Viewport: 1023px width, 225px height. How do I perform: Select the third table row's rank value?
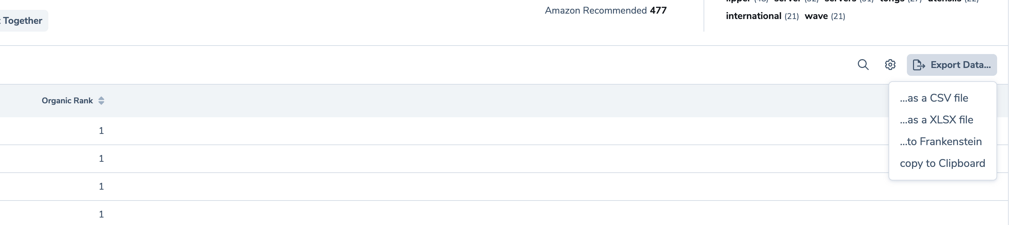tap(101, 186)
